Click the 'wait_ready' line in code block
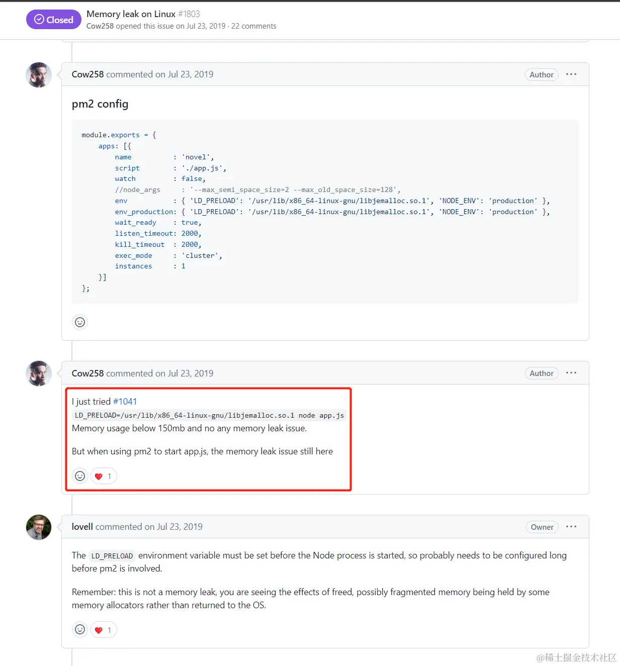The height and width of the screenshot is (666, 620). coord(158,222)
